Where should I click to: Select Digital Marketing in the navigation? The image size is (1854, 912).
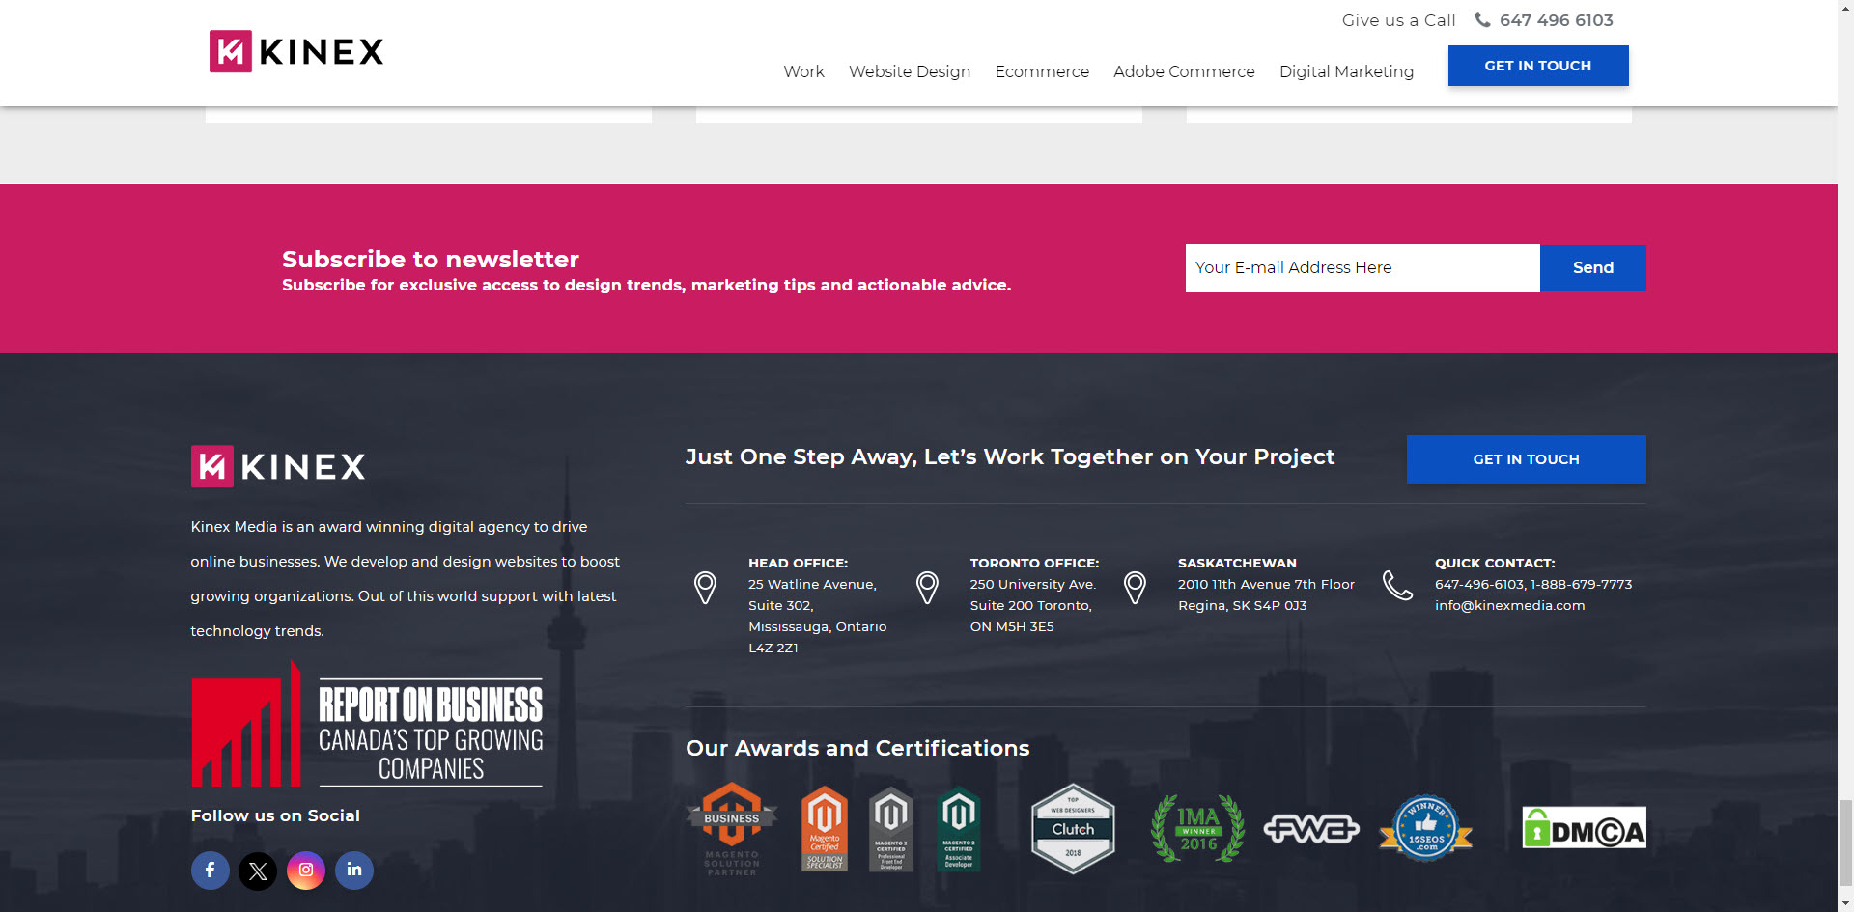pyautogui.click(x=1346, y=71)
